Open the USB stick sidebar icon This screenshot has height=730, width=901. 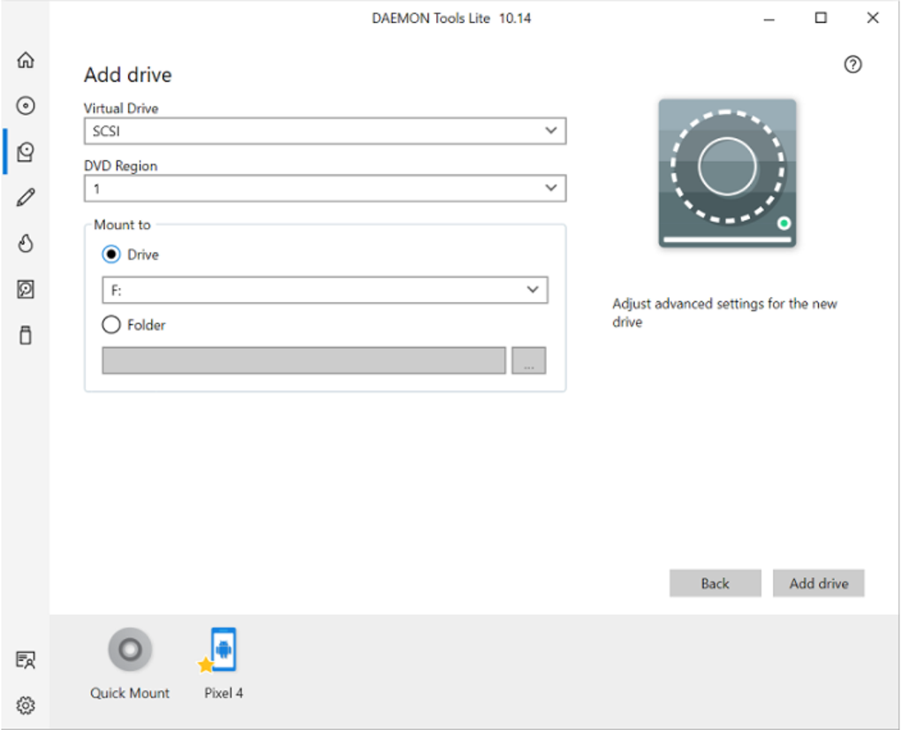pyautogui.click(x=26, y=336)
